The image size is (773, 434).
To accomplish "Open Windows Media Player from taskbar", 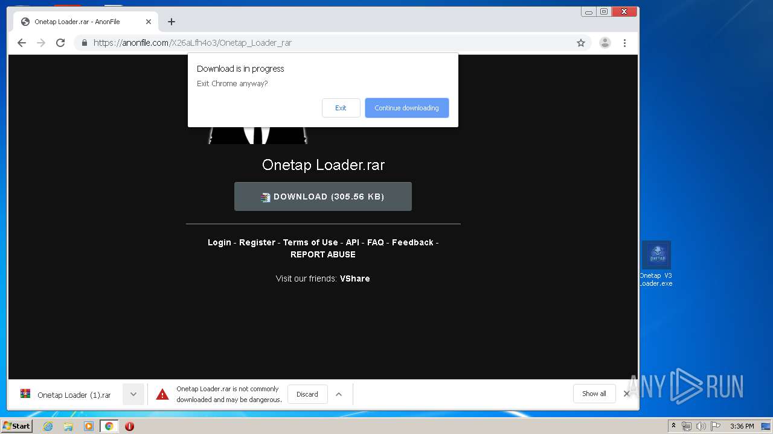I will 89,426.
